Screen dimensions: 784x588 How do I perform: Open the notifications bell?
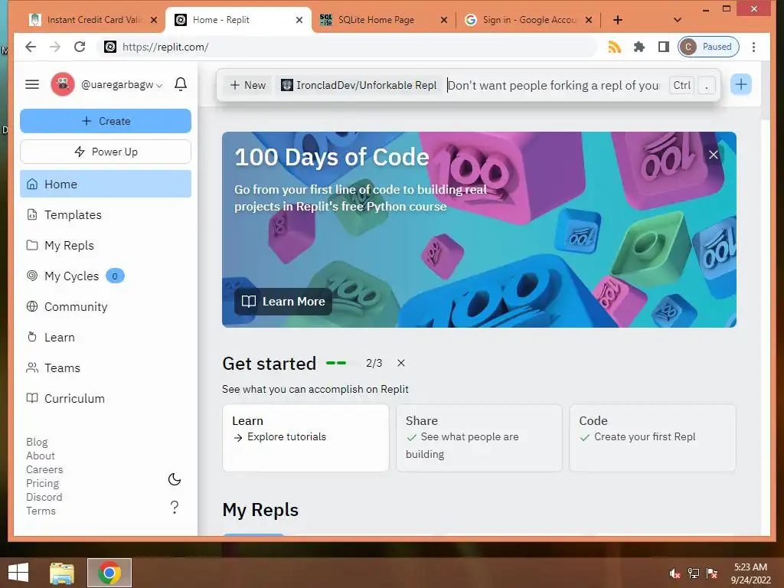(x=181, y=84)
